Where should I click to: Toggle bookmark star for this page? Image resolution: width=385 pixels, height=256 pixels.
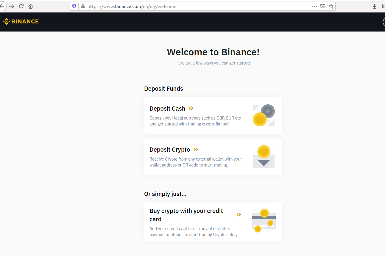(x=331, y=6)
